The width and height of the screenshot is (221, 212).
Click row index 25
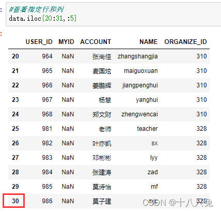coord(15,129)
